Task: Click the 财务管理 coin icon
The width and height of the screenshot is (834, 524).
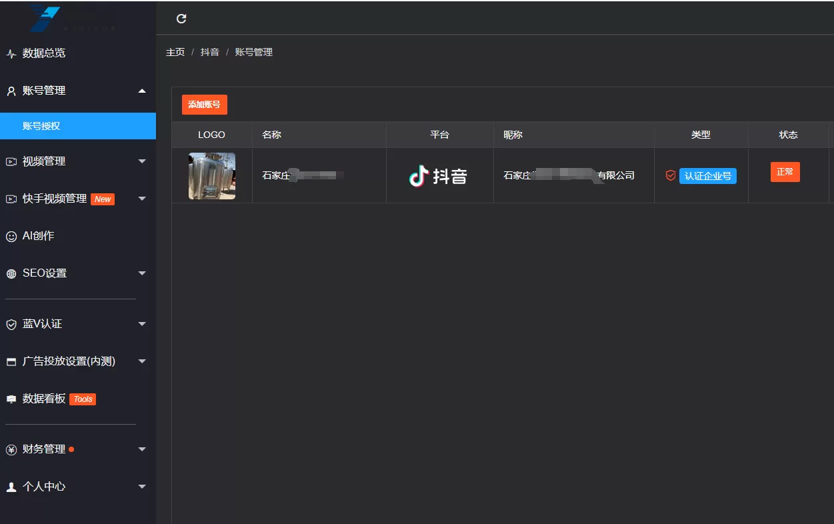Action: tap(11, 449)
